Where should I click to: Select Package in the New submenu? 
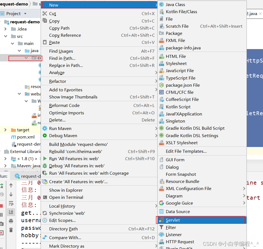[202, 33]
